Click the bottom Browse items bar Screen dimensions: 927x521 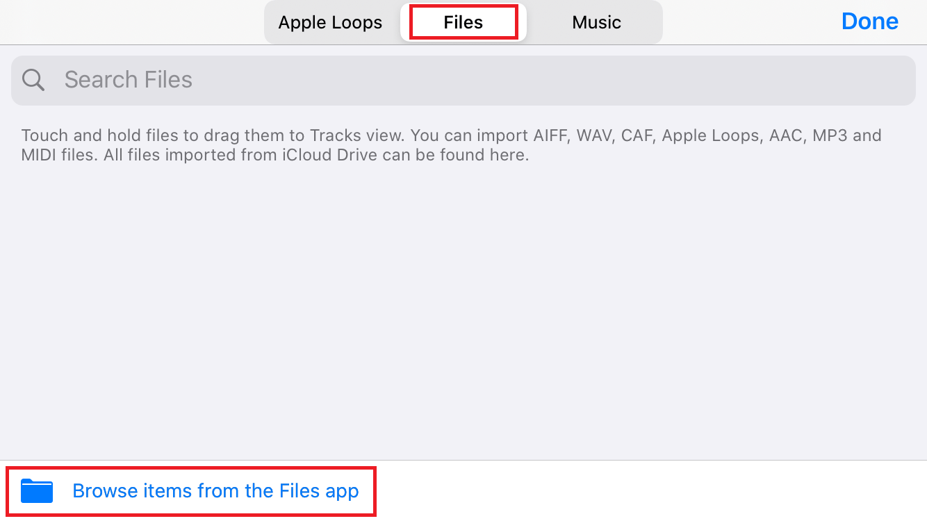pyautogui.click(x=463, y=490)
